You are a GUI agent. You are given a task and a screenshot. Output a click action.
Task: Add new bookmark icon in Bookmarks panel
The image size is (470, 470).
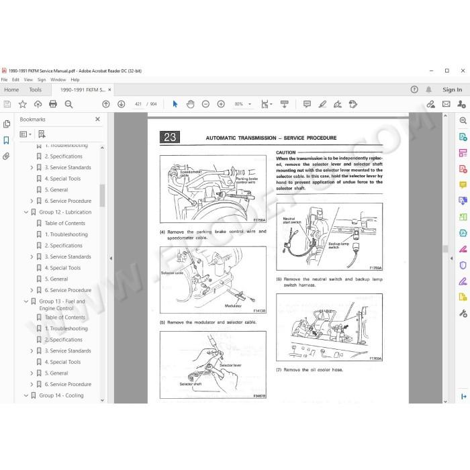pyautogui.click(x=42, y=134)
